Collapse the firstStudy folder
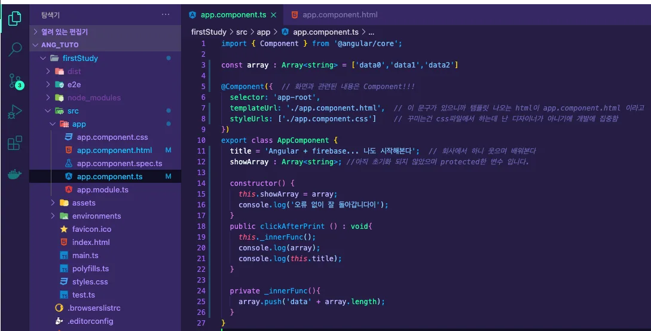Viewport: 651px width, 331px height. [80, 58]
